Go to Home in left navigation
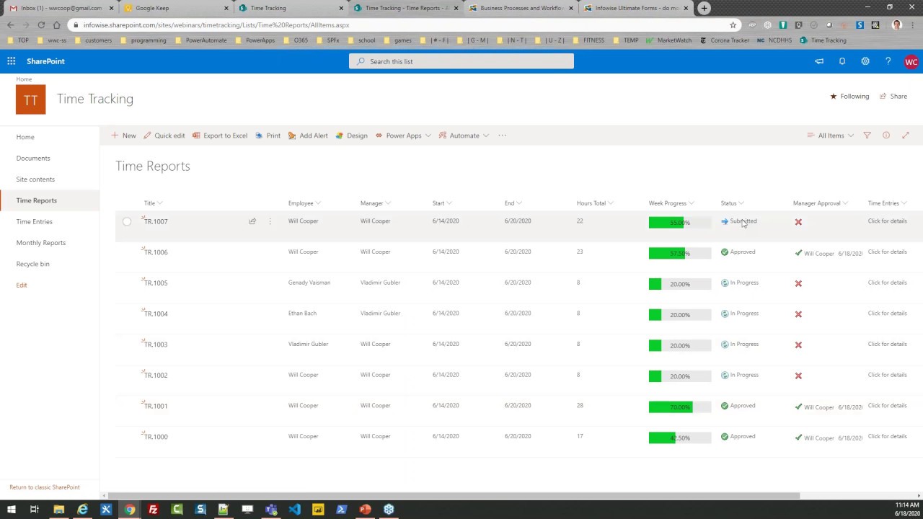923x519 pixels. (25, 137)
